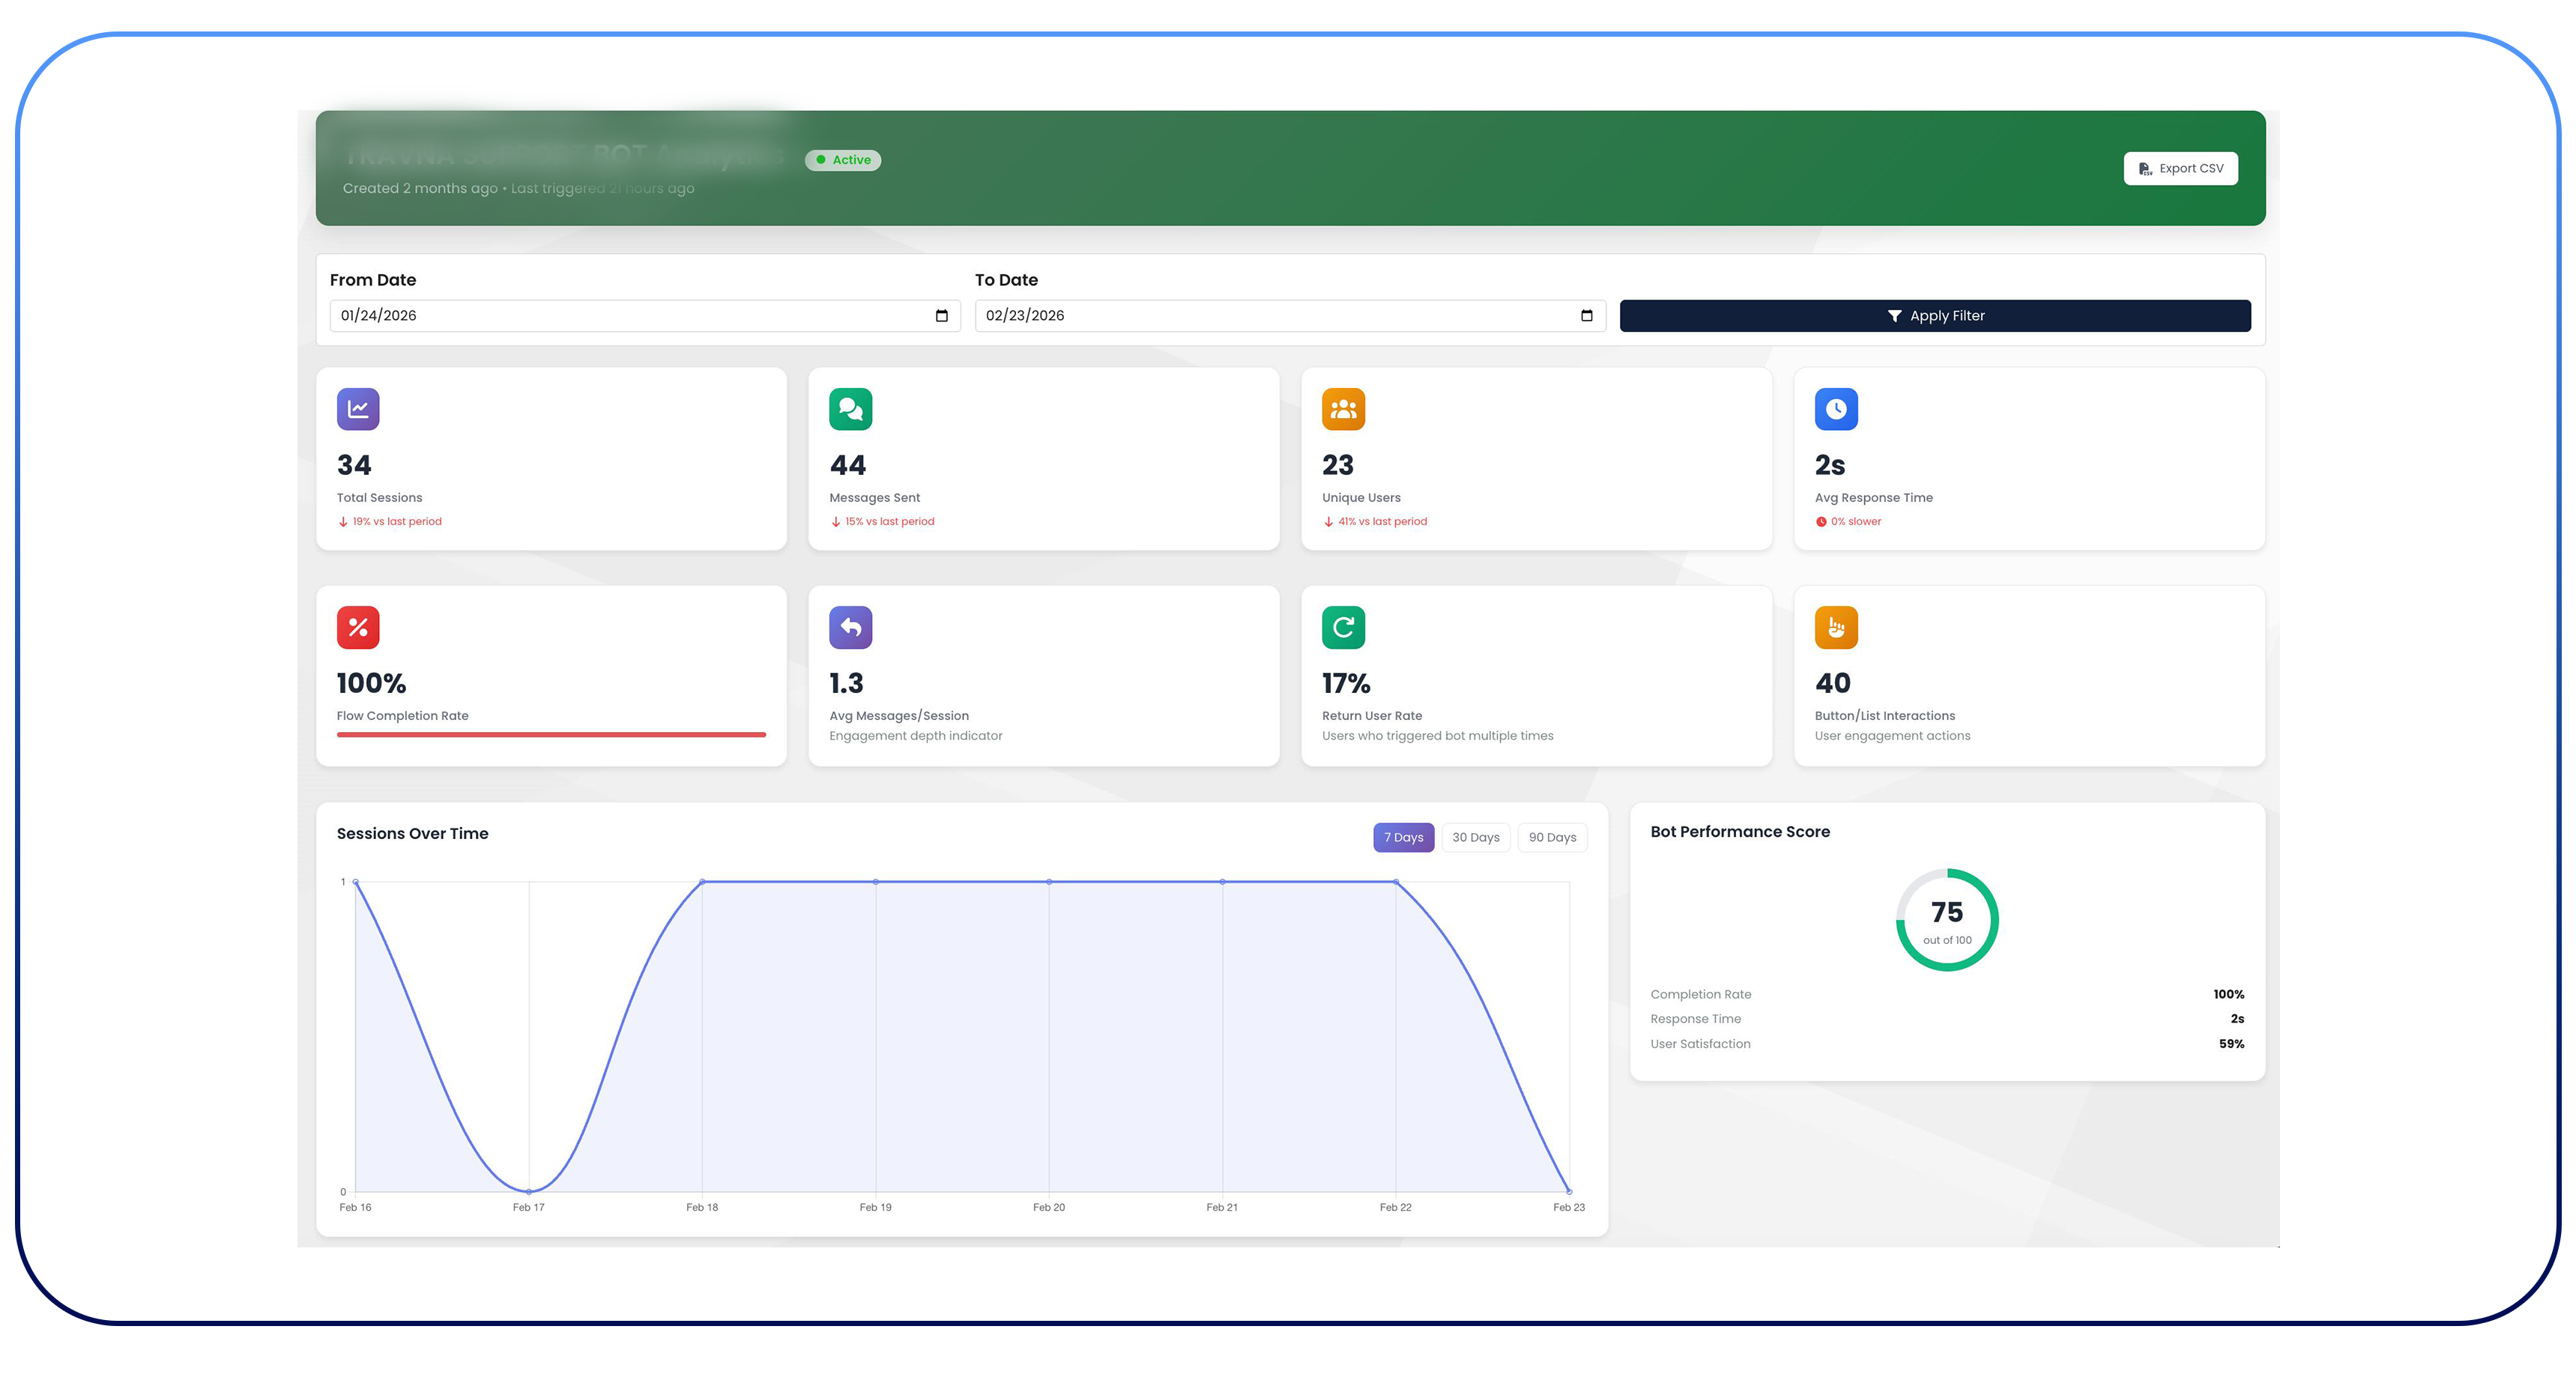Open the To Date calendar picker
This screenshot has height=1377, width=2576.
1586,316
